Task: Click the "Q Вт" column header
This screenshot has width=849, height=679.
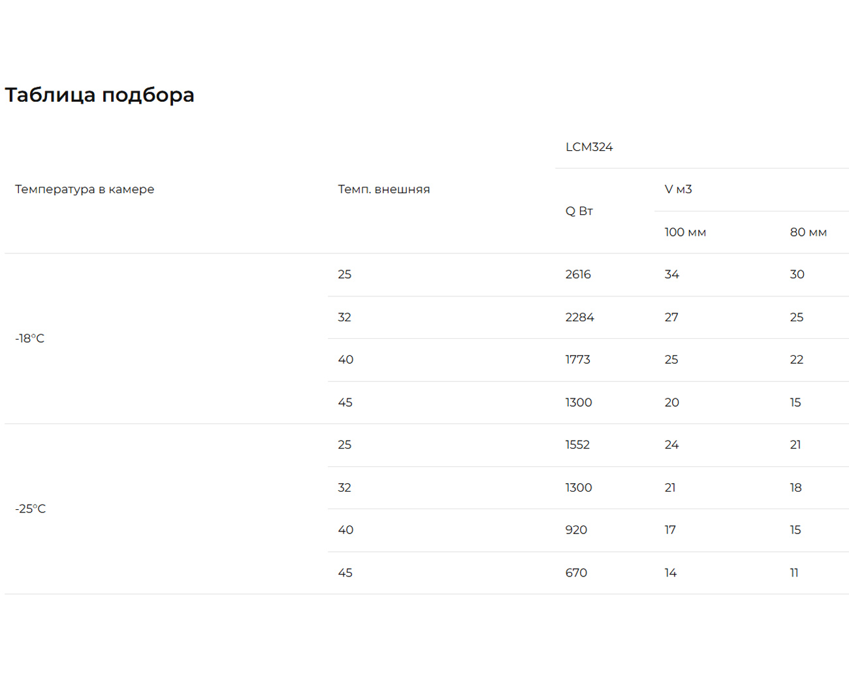Action: [x=579, y=211]
